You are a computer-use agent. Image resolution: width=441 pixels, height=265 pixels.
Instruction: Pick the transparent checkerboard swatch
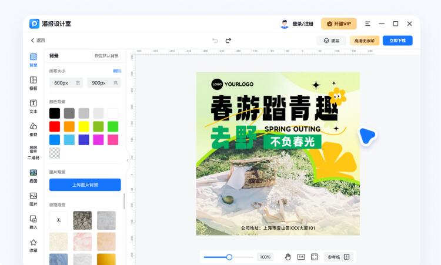pyautogui.click(x=55, y=153)
